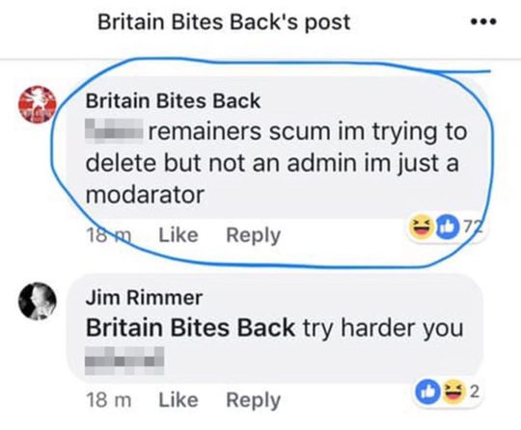The image size is (521, 430).
Task: Click first comment's 18 m timestamp
Action: click(109, 235)
